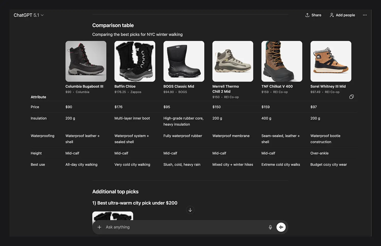The image size is (381, 246).
Task: Click the 'Over-ankle' height cell
Action: point(320,153)
